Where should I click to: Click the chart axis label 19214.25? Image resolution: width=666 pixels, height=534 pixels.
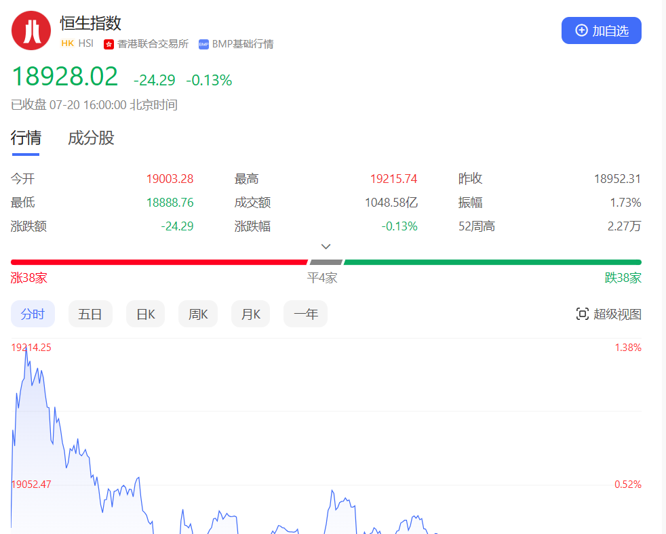pos(31,348)
